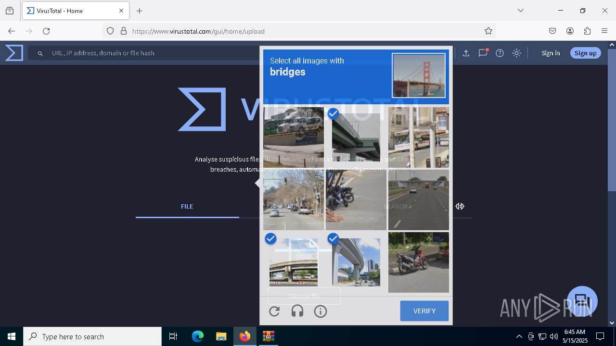Open the upload file icon in header
616x346 pixels.
[466, 53]
